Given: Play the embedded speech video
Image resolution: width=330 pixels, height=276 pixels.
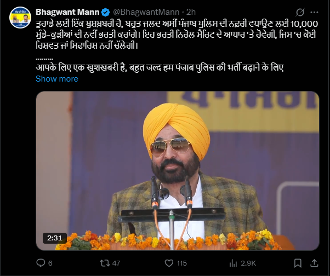Looking at the screenshot, I should click(178, 171).
